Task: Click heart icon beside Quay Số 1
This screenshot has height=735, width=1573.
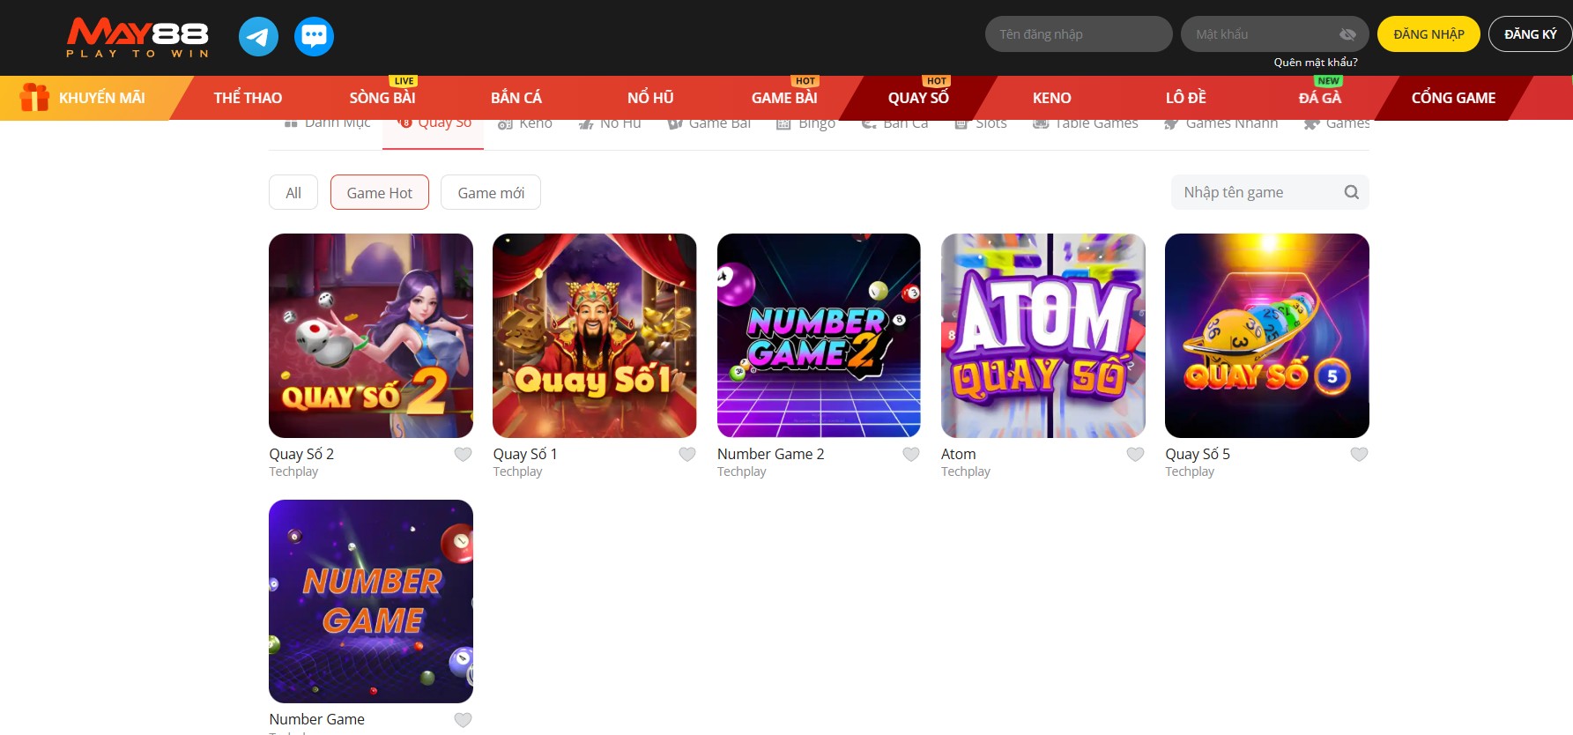Action: [687, 455]
